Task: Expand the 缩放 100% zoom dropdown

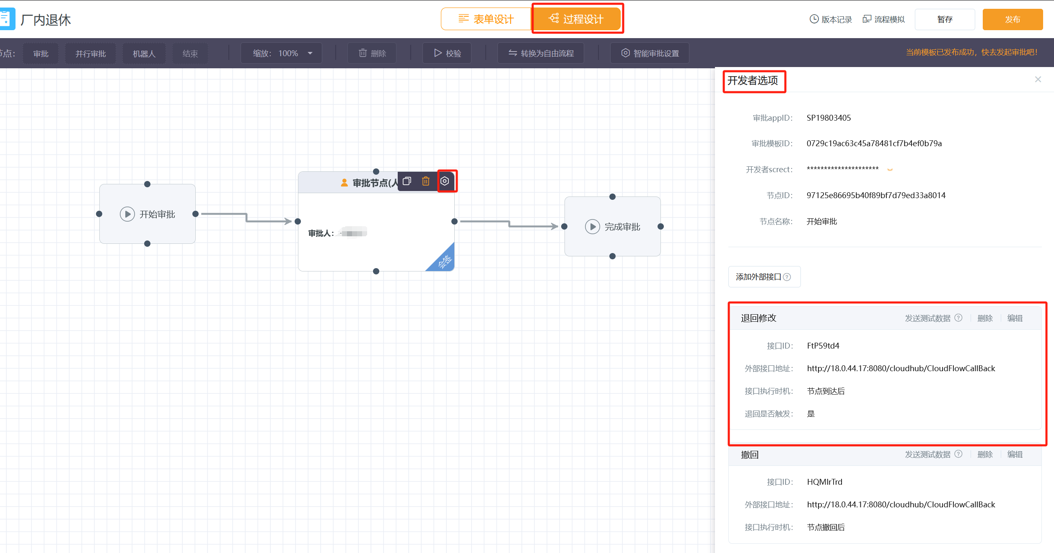Action: (x=310, y=53)
